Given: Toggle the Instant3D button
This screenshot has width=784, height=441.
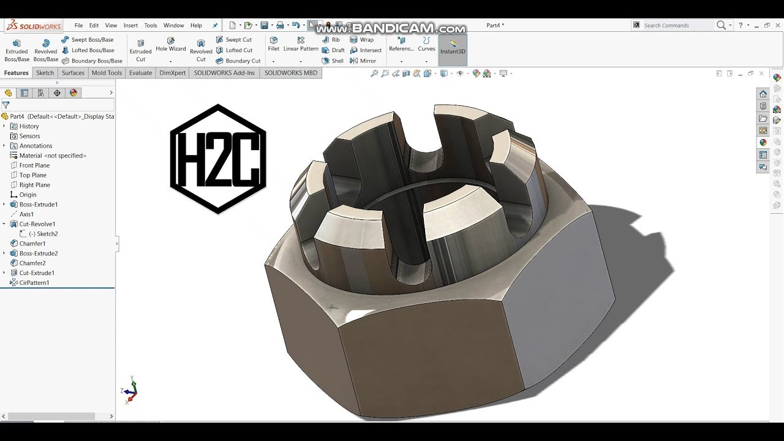Looking at the screenshot, I should coord(453,50).
